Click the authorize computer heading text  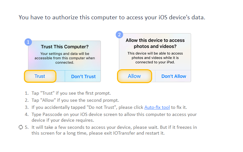(112, 17)
